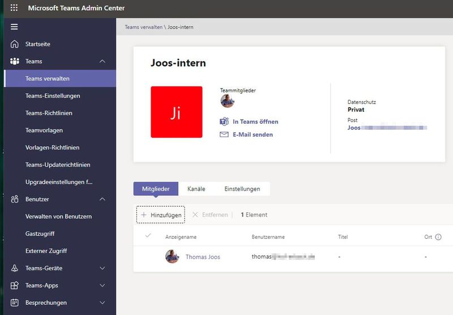The height and width of the screenshot is (315, 453).
Task: Click the Privat privacy value
Action: (x=356, y=110)
